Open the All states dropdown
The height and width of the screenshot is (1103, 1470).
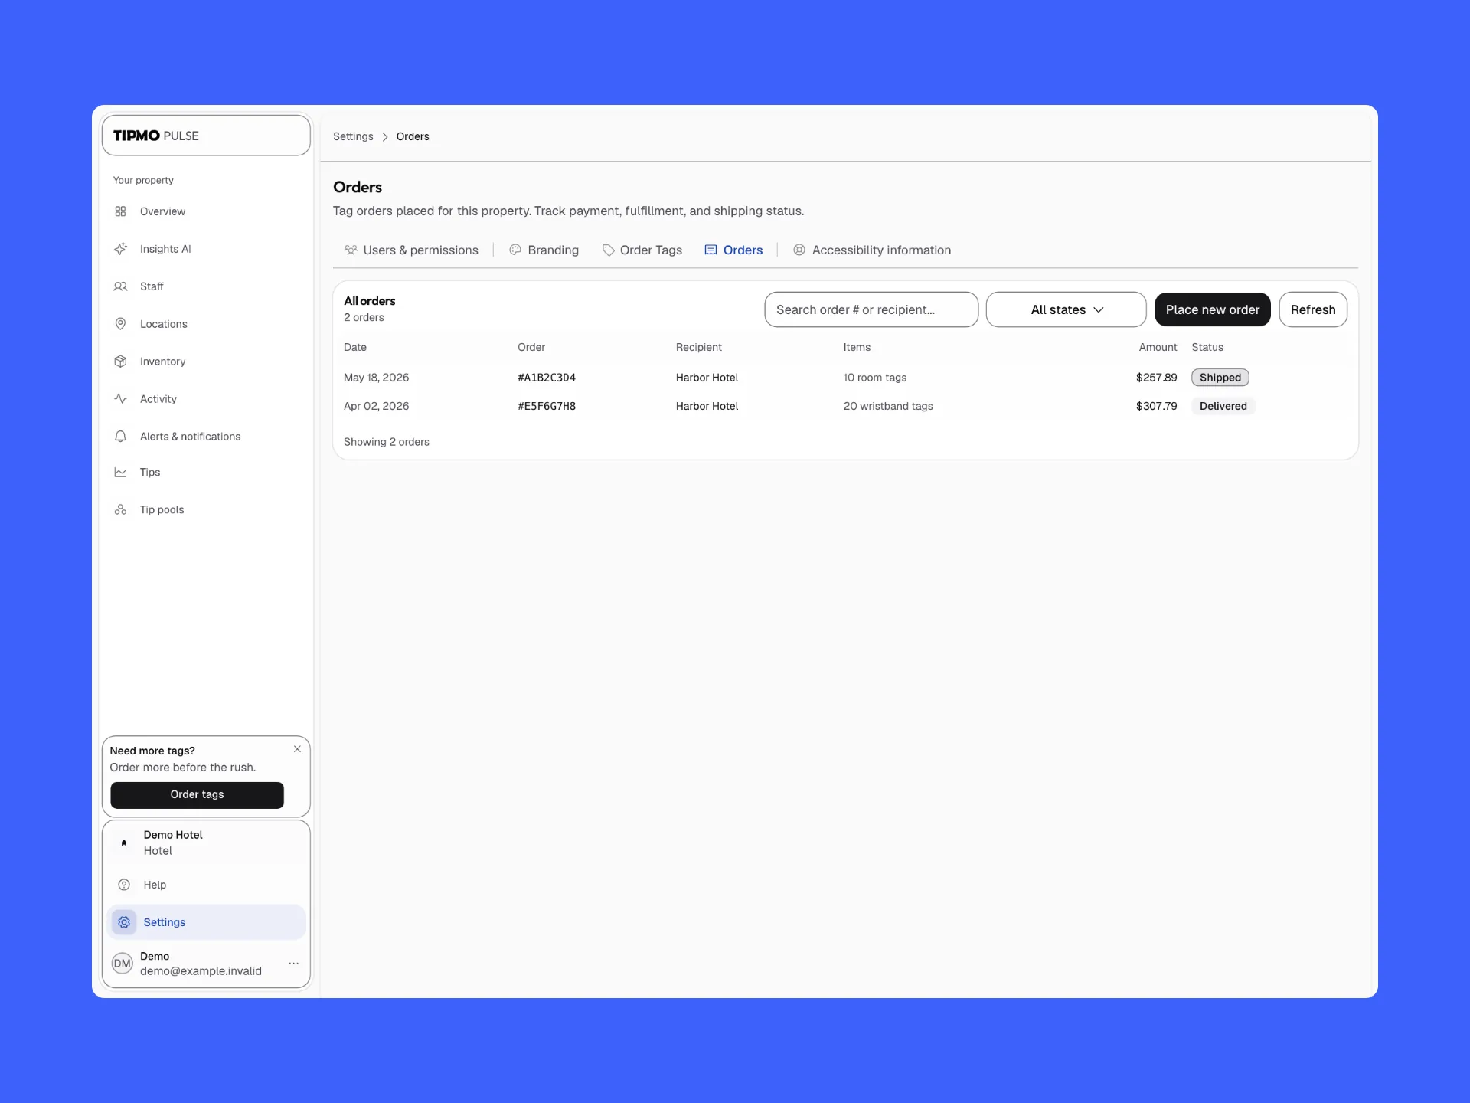[1066, 309]
